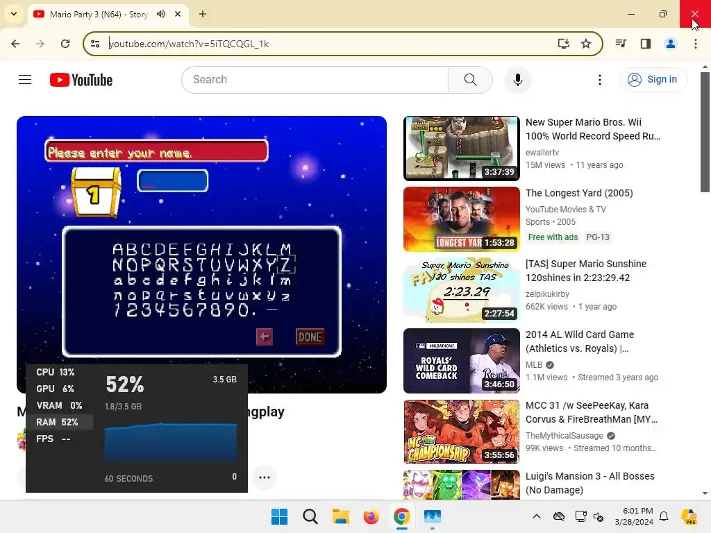Open File Explorer from taskbar
This screenshot has height=533, width=711.
click(340, 516)
